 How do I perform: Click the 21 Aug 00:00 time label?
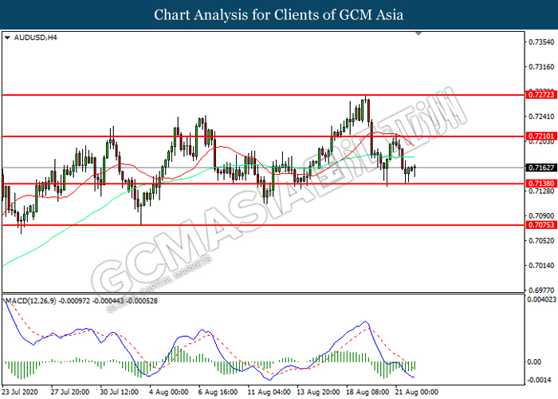[417, 393]
